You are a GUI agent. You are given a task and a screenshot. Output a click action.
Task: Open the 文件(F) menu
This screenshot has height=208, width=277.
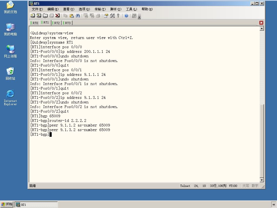pos(37,9)
